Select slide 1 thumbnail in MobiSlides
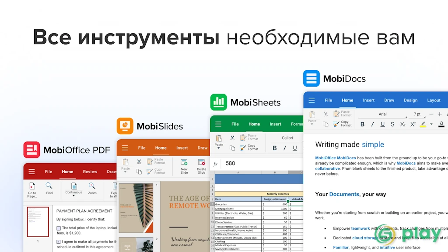 (136, 208)
